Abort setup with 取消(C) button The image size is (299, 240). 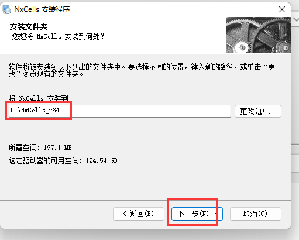point(256,214)
